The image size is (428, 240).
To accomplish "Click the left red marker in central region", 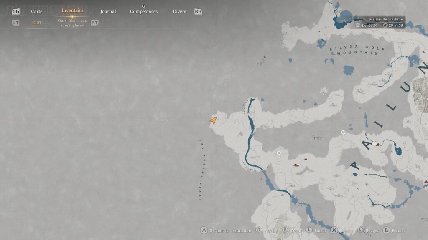I will (296, 165).
